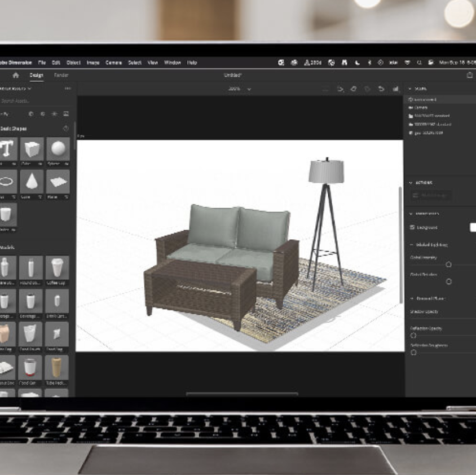Select the Plane shape thumbnail
Image resolution: width=476 pixels, height=475 pixels.
click(58, 182)
